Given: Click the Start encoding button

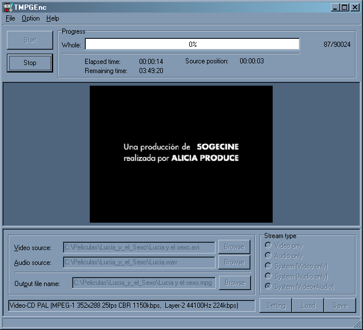Looking at the screenshot, I should pyautogui.click(x=30, y=41).
